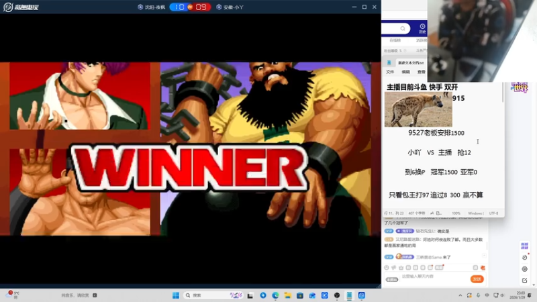Click the Douyu search input field
Screen dimensions: 537x302
[x=395, y=28]
